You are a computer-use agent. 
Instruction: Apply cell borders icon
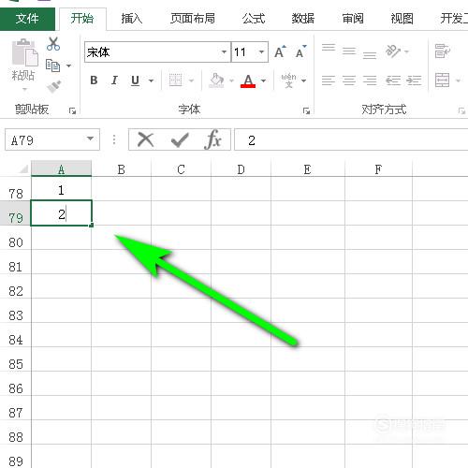(176, 80)
